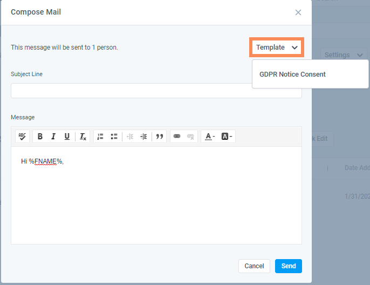This screenshot has width=370, height=285.
Task: Click the unlink icon
Action: pyautogui.click(x=190, y=137)
